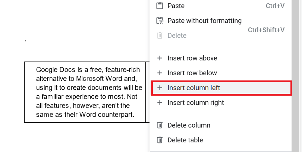Choose Insert column right from the menu
The image size is (302, 152).
196,103
